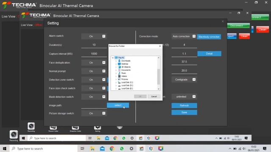
Task: Click the green Disconnect button
Action: pyautogui.click(x=238, y=25)
